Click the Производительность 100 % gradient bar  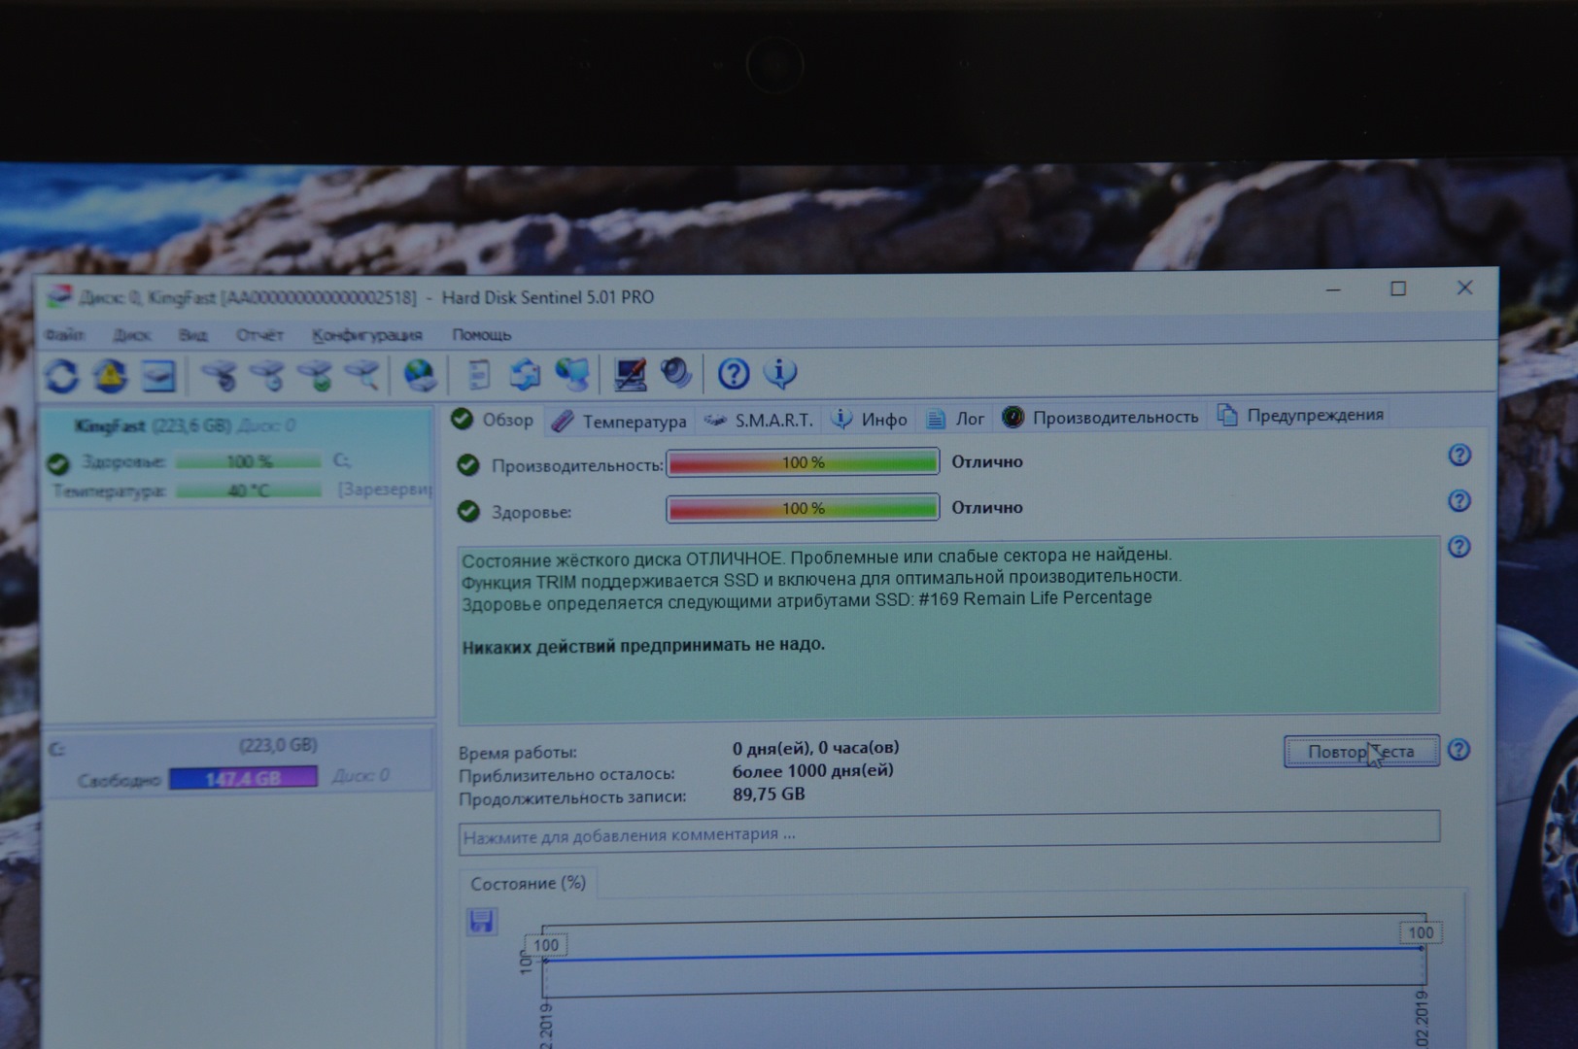[x=803, y=462]
